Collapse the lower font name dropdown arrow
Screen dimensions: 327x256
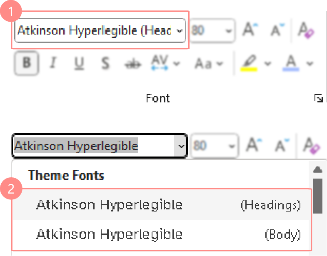(x=181, y=146)
